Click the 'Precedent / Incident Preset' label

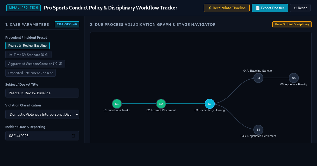[26, 37]
